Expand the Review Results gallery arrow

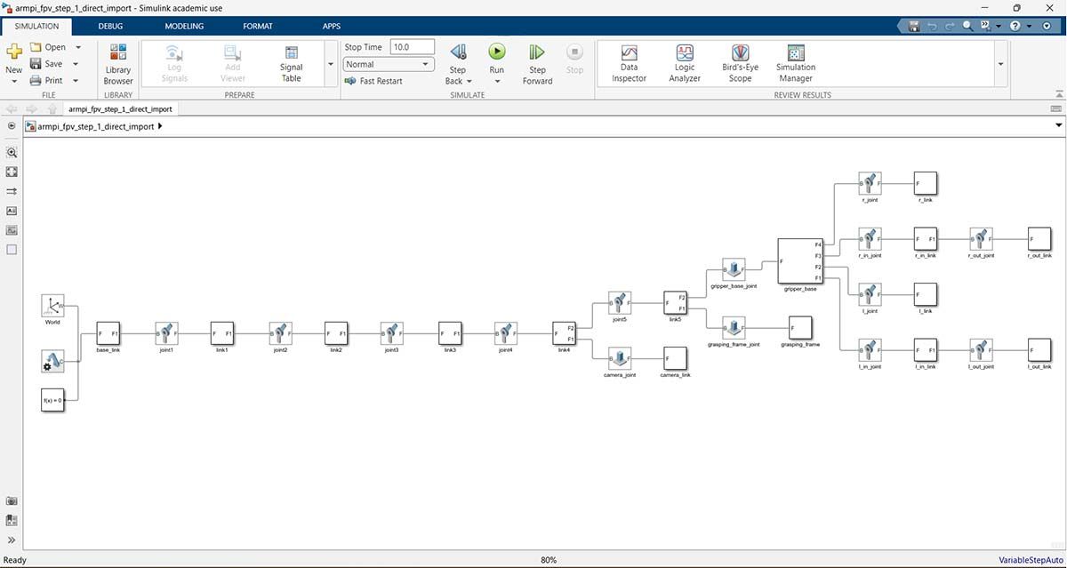(x=1000, y=64)
